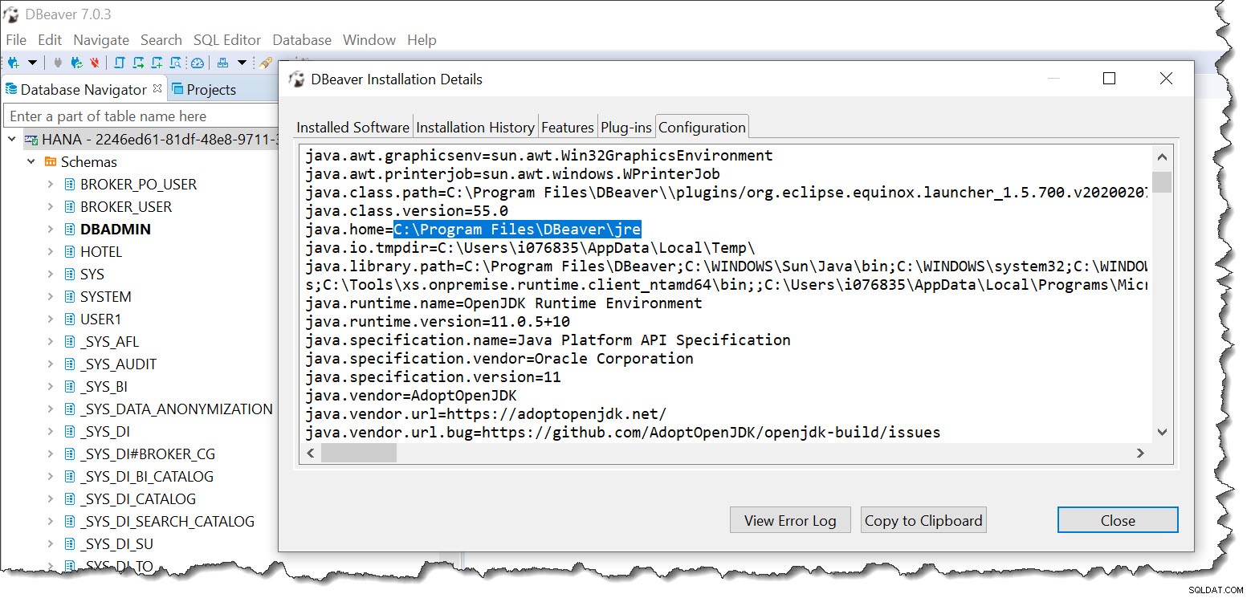Expand the HOTEL schema
Image resolution: width=1251 pixels, height=598 pixels.
click(51, 251)
